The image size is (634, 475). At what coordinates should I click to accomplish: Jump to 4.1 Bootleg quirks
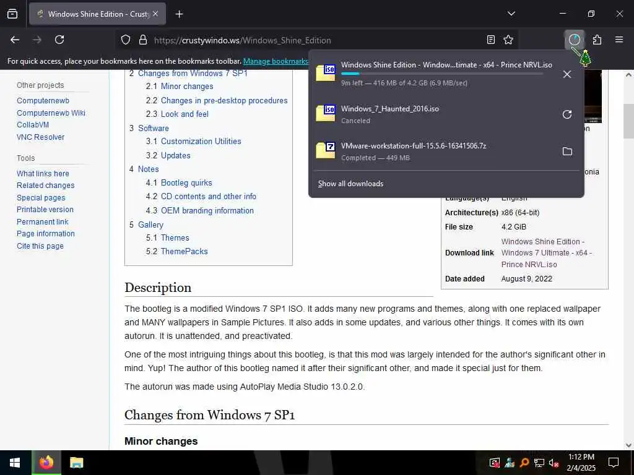179,183
